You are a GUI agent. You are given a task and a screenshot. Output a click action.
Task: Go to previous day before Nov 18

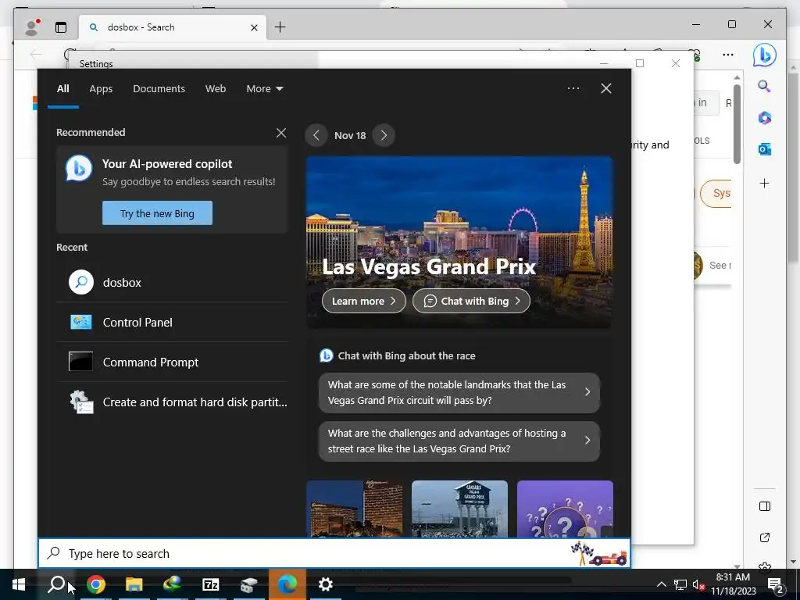(x=316, y=135)
